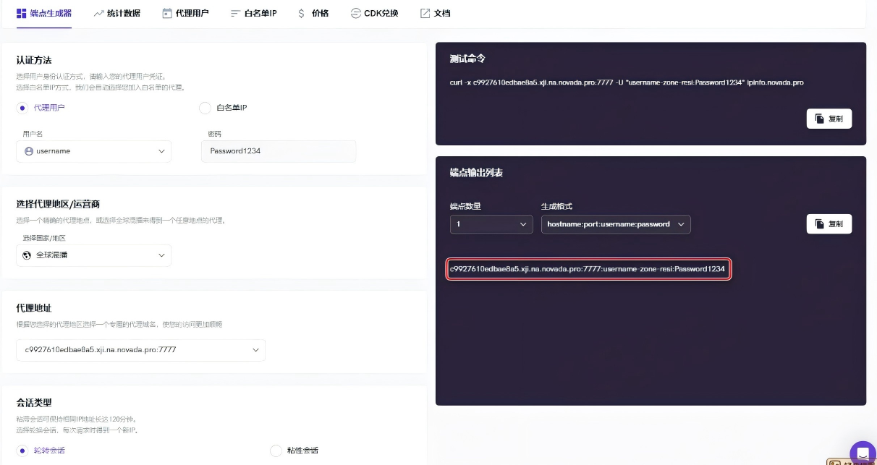This screenshot has width=877, height=465.
Task: Select the 轮转会话 radio option
Action: (x=22, y=451)
